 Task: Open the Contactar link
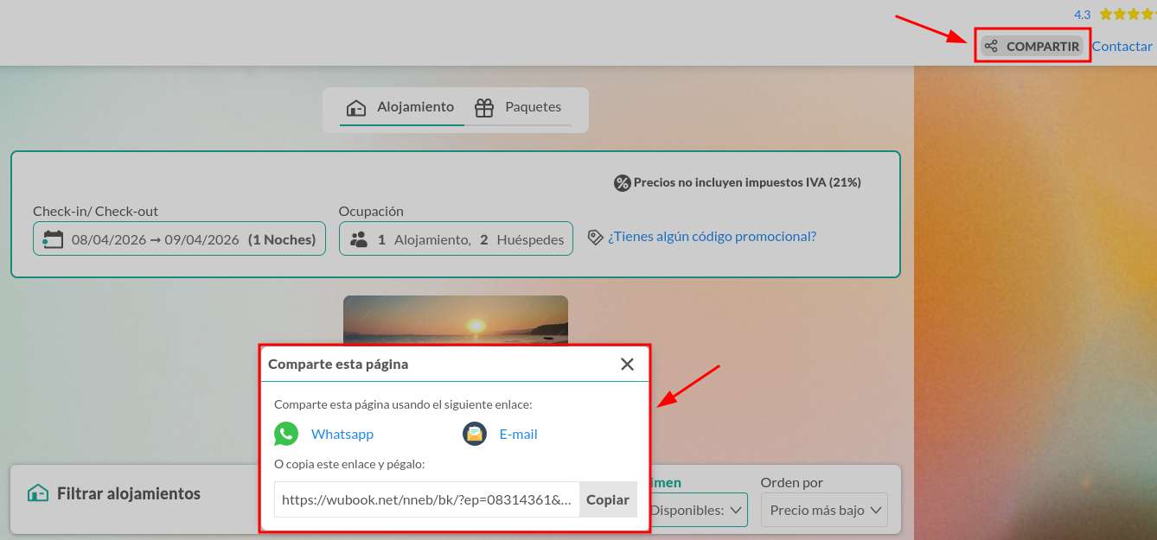[x=1122, y=47]
